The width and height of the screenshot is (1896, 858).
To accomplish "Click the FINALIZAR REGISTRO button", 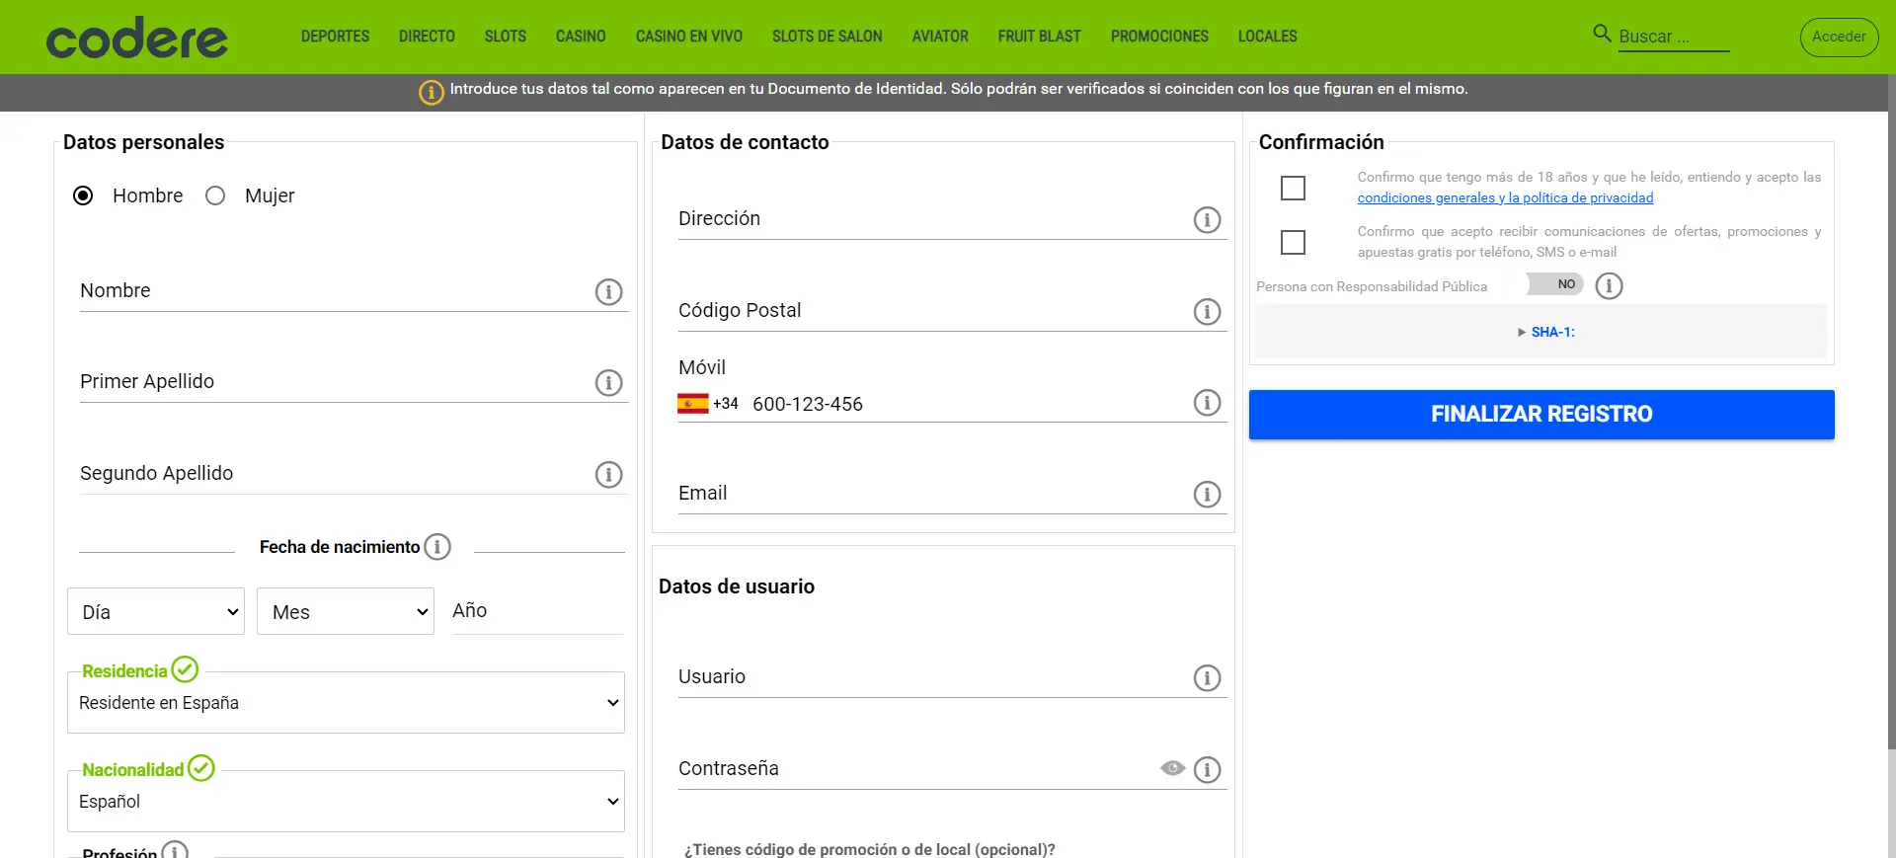I will pyautogui.click(x=1540, y=415).
